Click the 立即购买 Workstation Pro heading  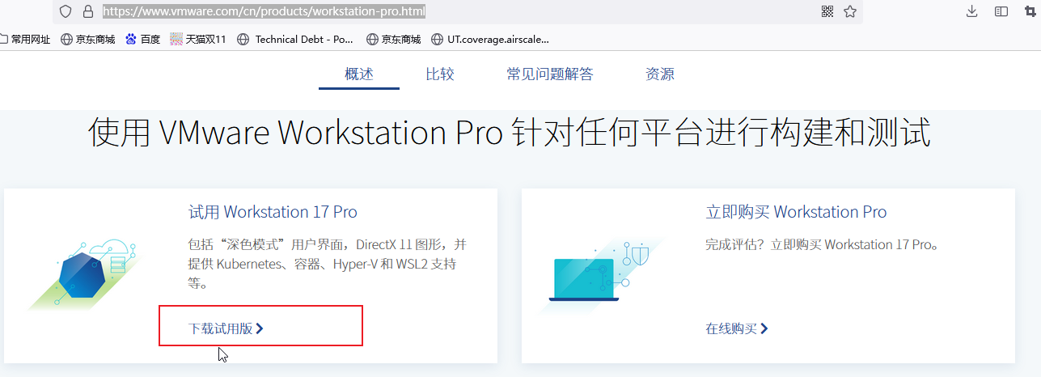point(796,212)
